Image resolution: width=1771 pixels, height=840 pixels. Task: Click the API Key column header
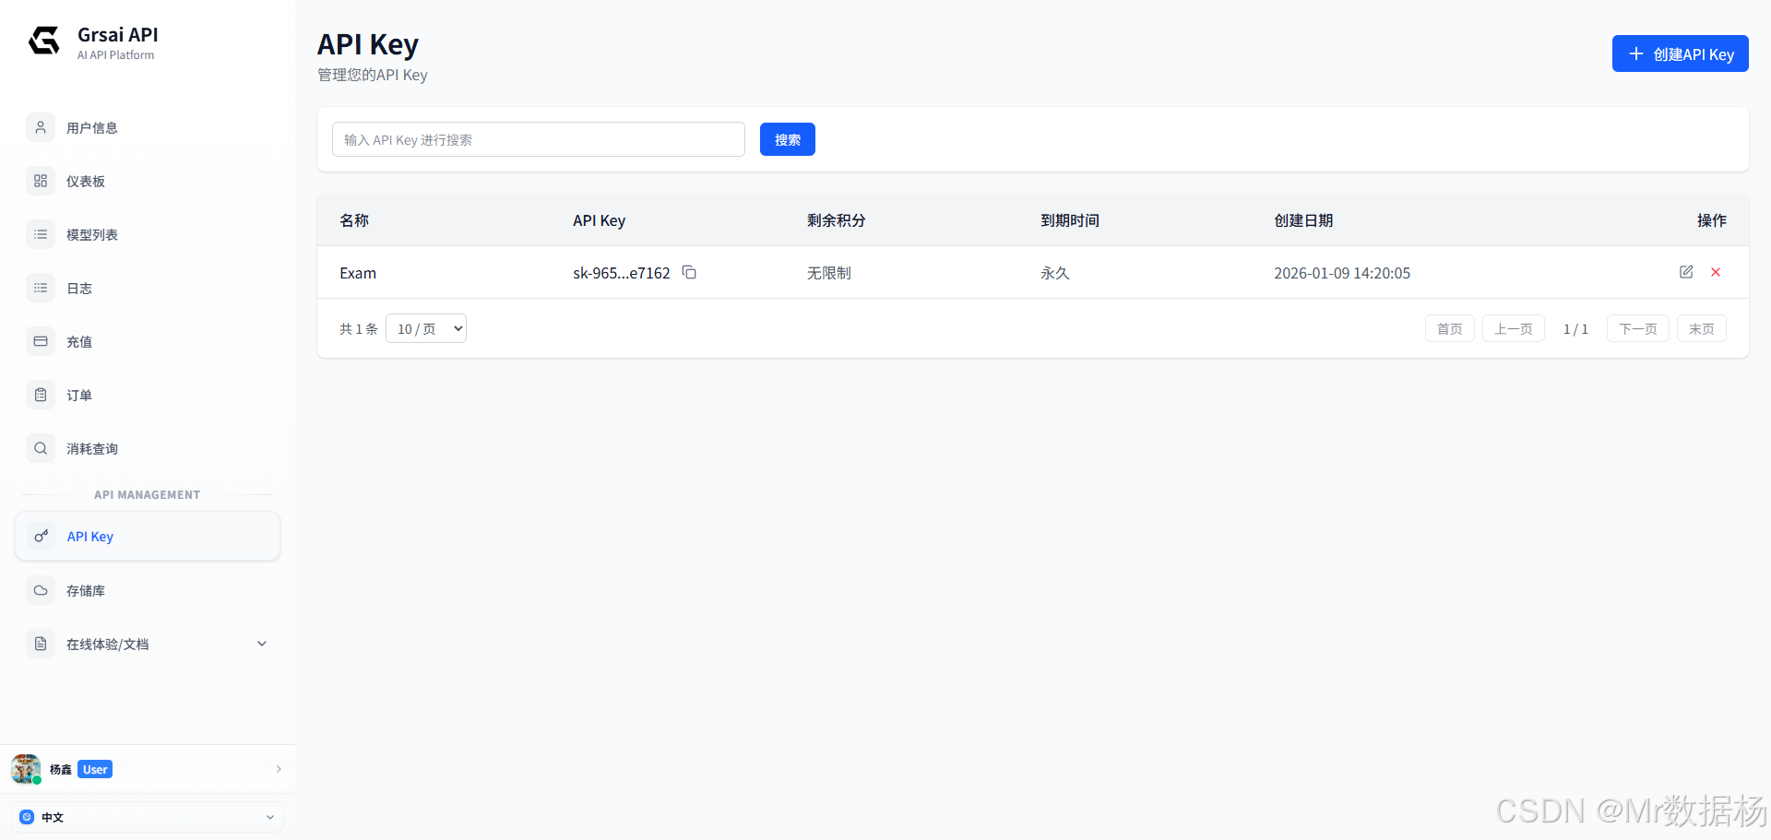(600, 220)
